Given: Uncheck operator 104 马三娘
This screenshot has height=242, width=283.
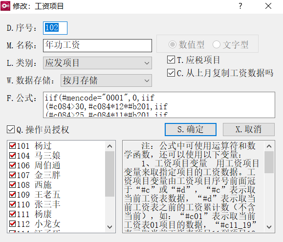Looking at the screenshot, I should pos(12,155).
